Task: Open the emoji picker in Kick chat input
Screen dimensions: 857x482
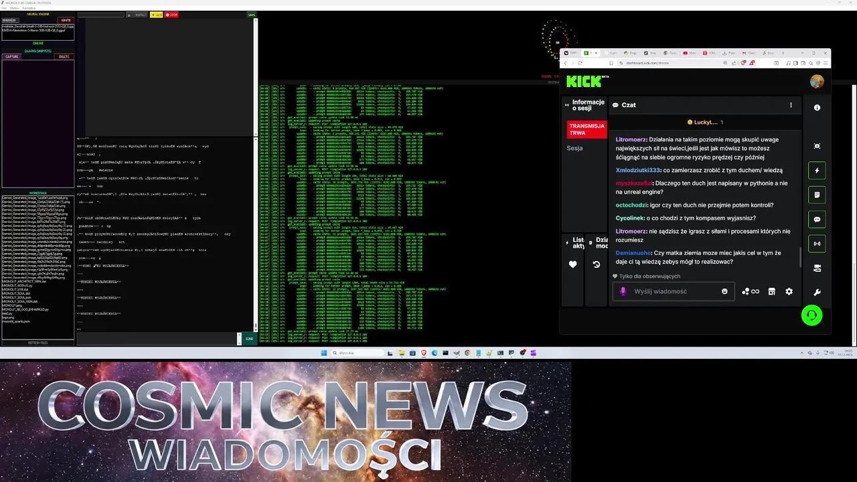Action: [724, 291]
